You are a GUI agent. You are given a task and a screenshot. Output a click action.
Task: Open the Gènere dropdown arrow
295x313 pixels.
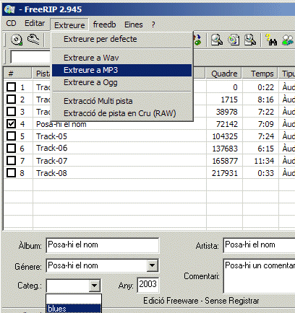point(152,265)
